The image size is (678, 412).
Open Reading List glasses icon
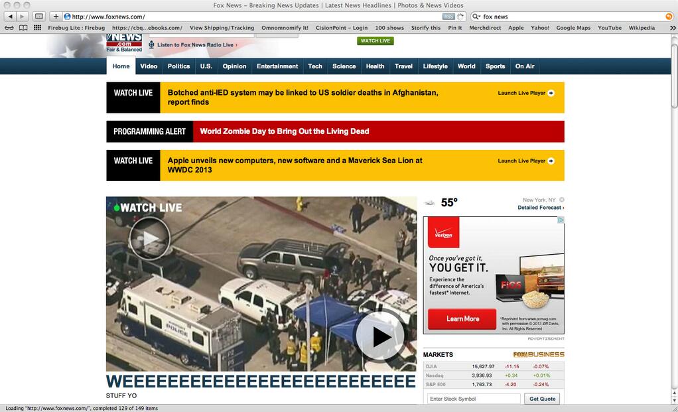click(9, 28)
